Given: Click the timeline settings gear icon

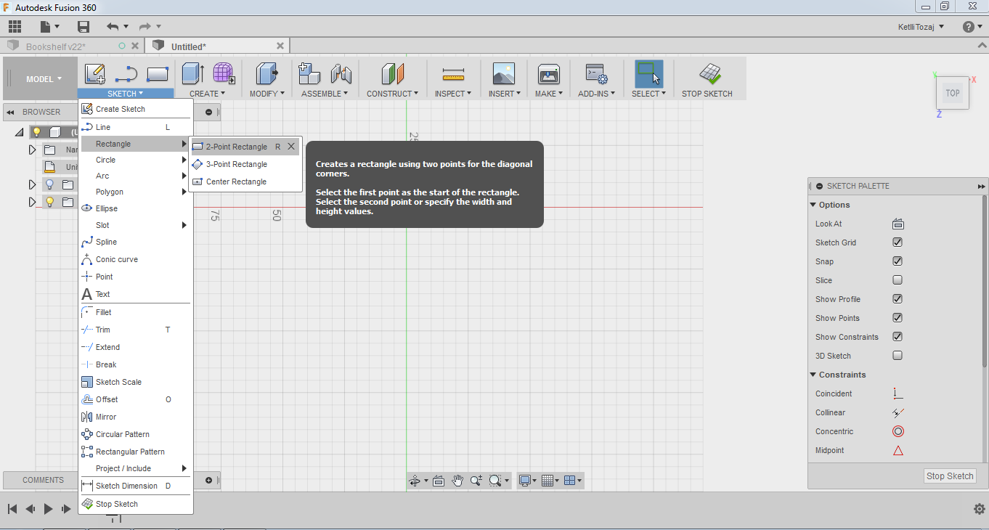Looking at the screenshot, I should (979, 509).
